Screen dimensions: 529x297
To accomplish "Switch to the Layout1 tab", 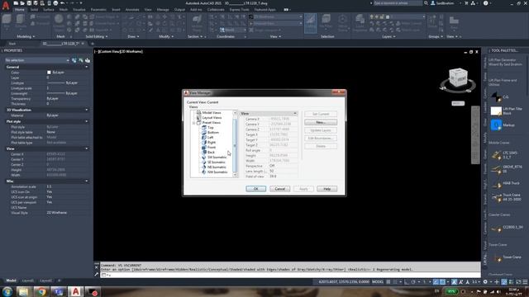I will [x=27, y=280].
